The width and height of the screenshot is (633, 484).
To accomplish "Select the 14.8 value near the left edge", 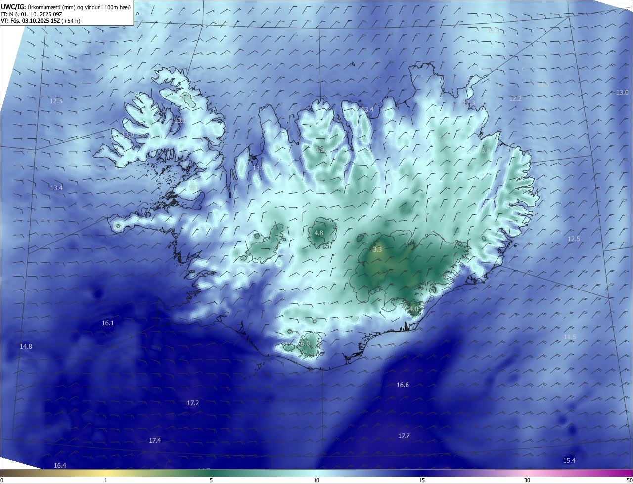I will pyautogui.click(x=26, y=346).
